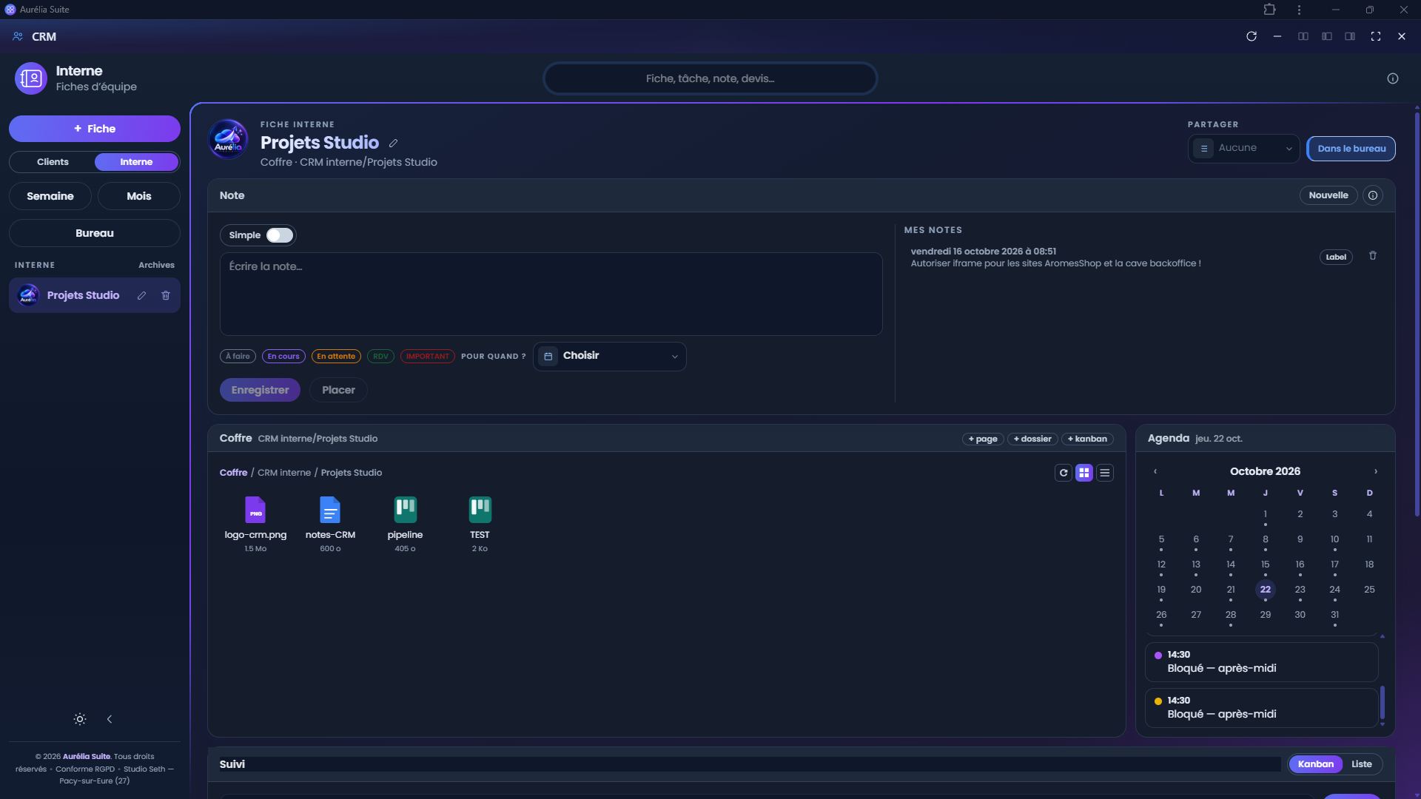
Task: Open the Bureau view
Action: (95, 233)
